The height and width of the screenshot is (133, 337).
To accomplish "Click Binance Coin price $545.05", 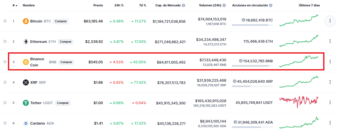I will point(96,62).
